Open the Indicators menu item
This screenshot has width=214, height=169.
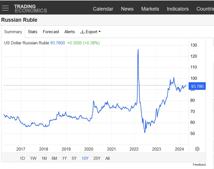tap(178, 9)
